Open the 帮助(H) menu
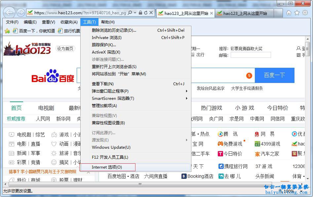Viewport: 313px width, 197px height. [x=108, y=22]
